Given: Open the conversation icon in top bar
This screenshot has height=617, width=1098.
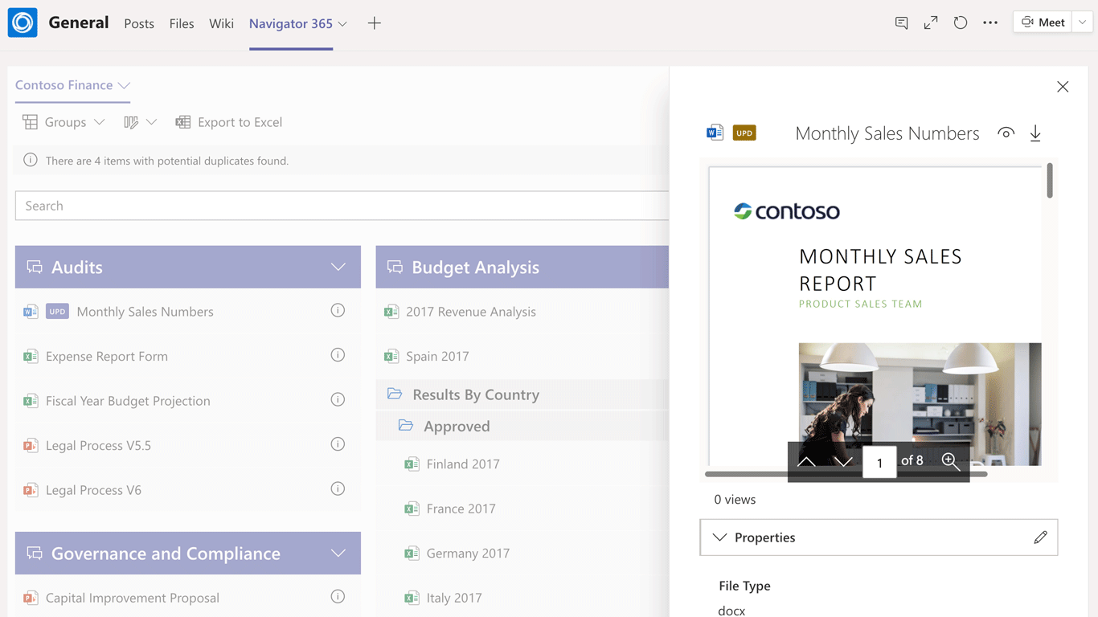Looking at the screenshot, I should (x=901, y=23).
